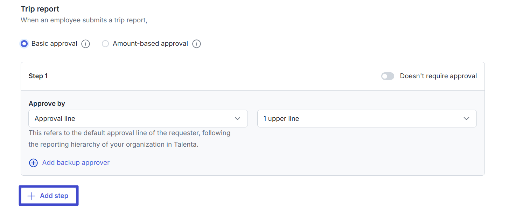
Task: Click the Step 1 header title
Action: coord(38,76)
